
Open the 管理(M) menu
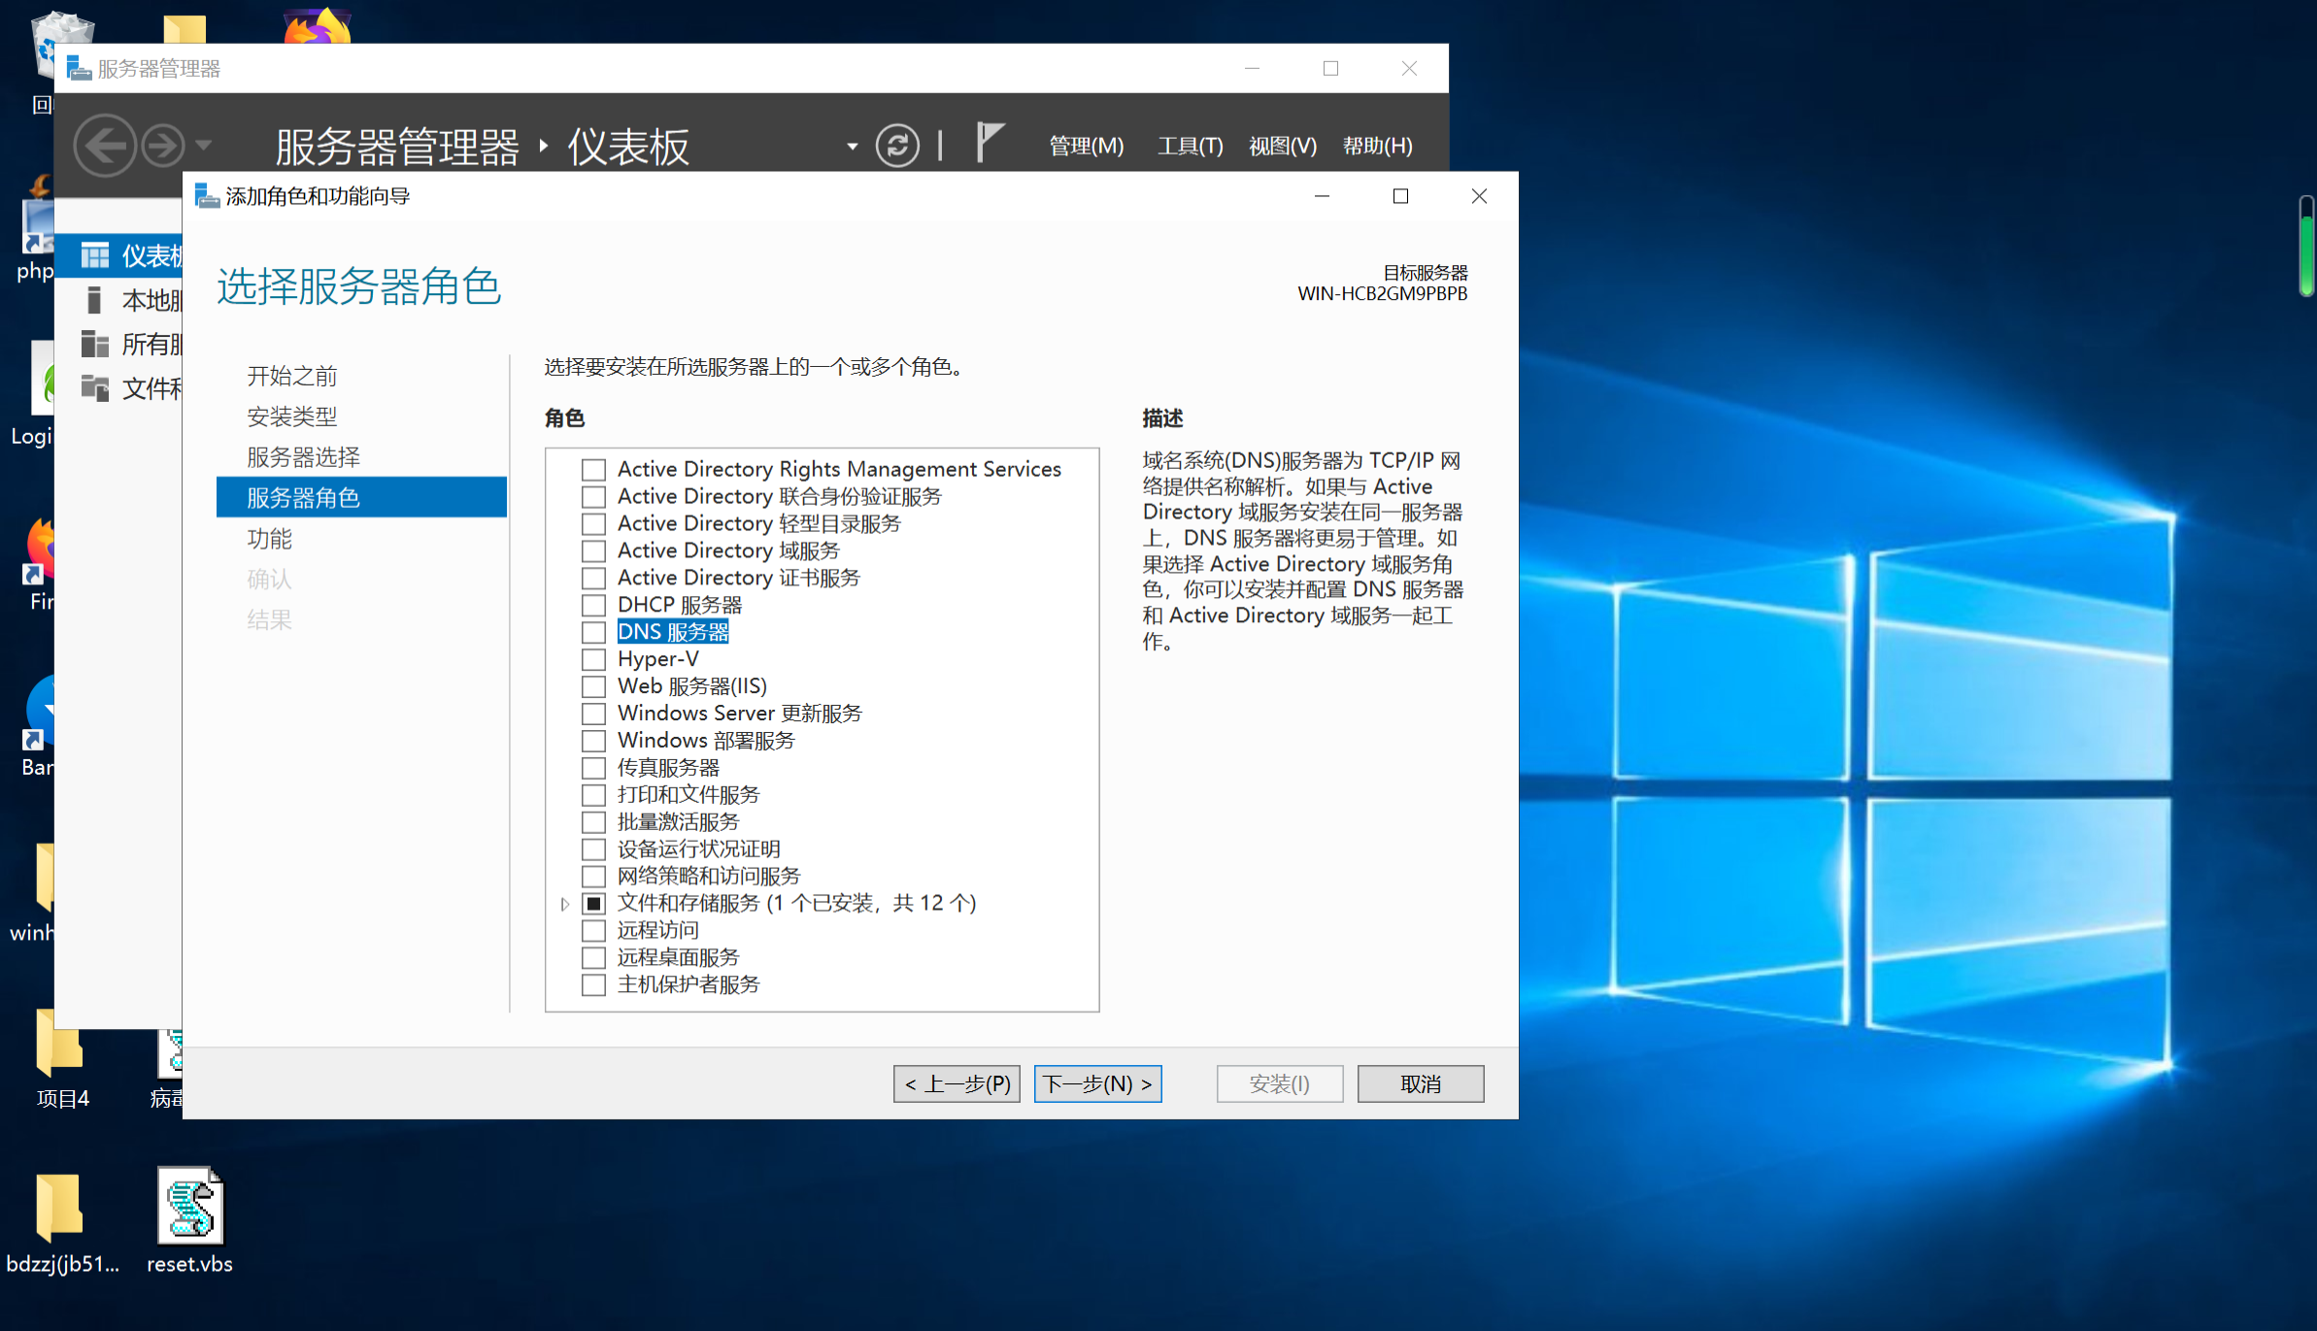click(x=1087, y=146)
